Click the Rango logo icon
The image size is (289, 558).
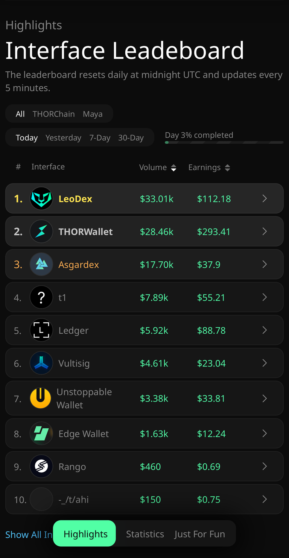(41, 466)
